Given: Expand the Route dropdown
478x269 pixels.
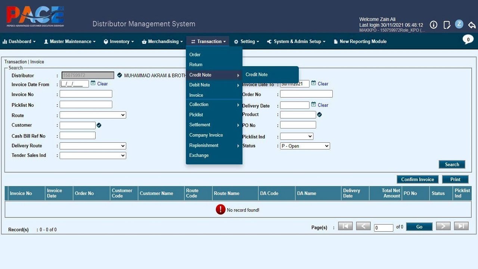Looking at the screenshot, I should point(93,115).
